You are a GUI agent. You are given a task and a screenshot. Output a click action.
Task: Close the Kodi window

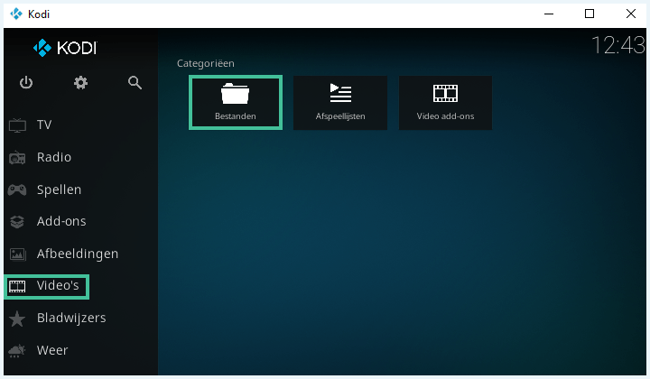tap(630, 14)
